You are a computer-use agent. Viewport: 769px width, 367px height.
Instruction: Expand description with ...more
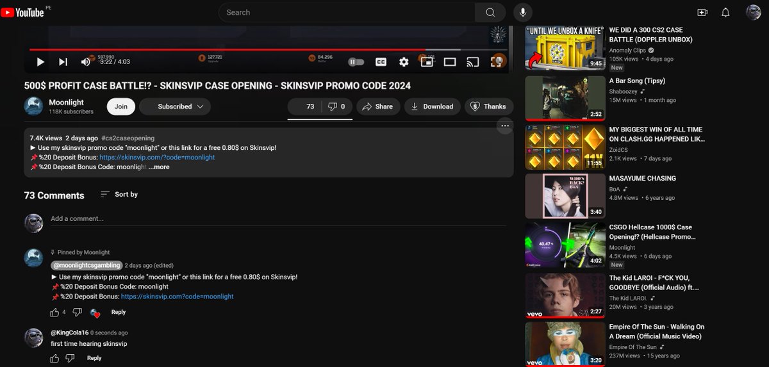click(159, 167)
